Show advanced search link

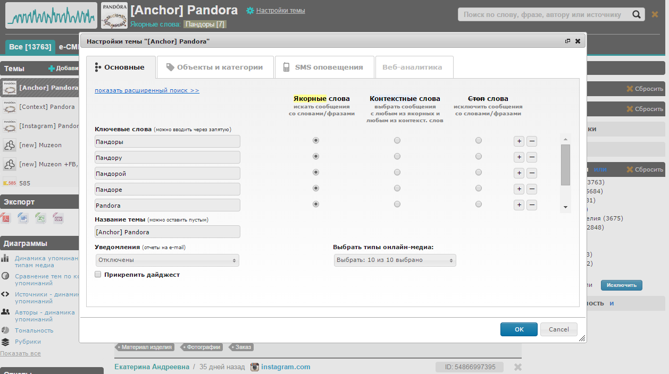(147, 90)
